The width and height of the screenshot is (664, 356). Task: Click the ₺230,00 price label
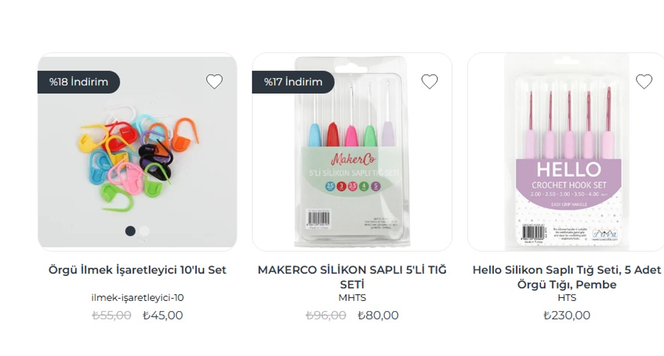click(567, 316)
